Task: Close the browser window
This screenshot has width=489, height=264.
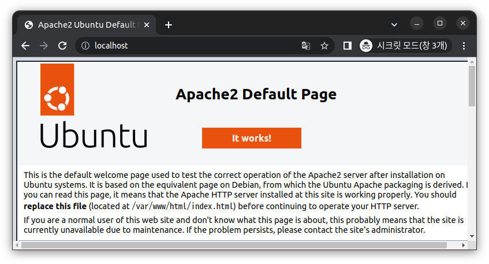Action: click(x=463, y=24)
